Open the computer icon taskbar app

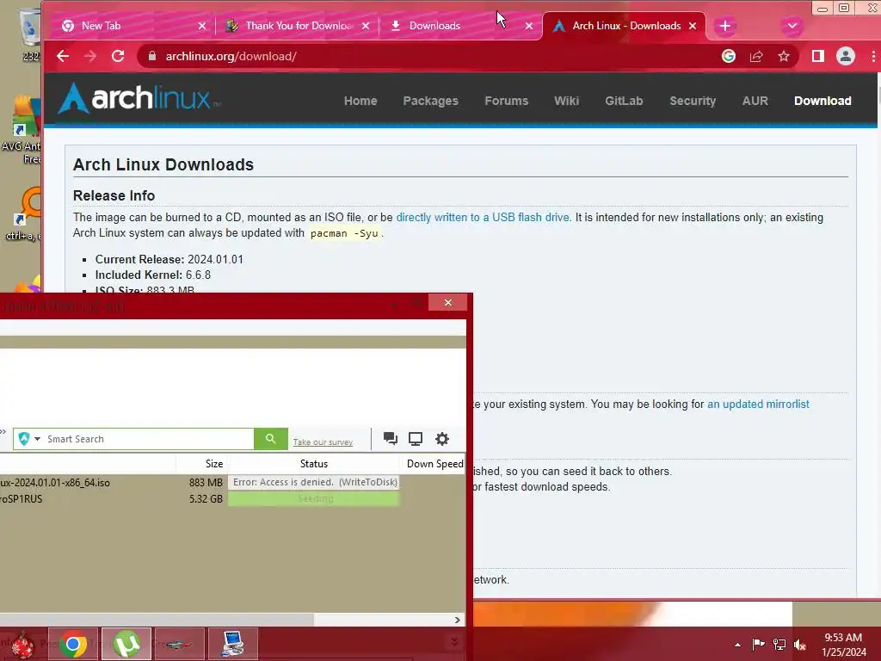pos(232,644)
